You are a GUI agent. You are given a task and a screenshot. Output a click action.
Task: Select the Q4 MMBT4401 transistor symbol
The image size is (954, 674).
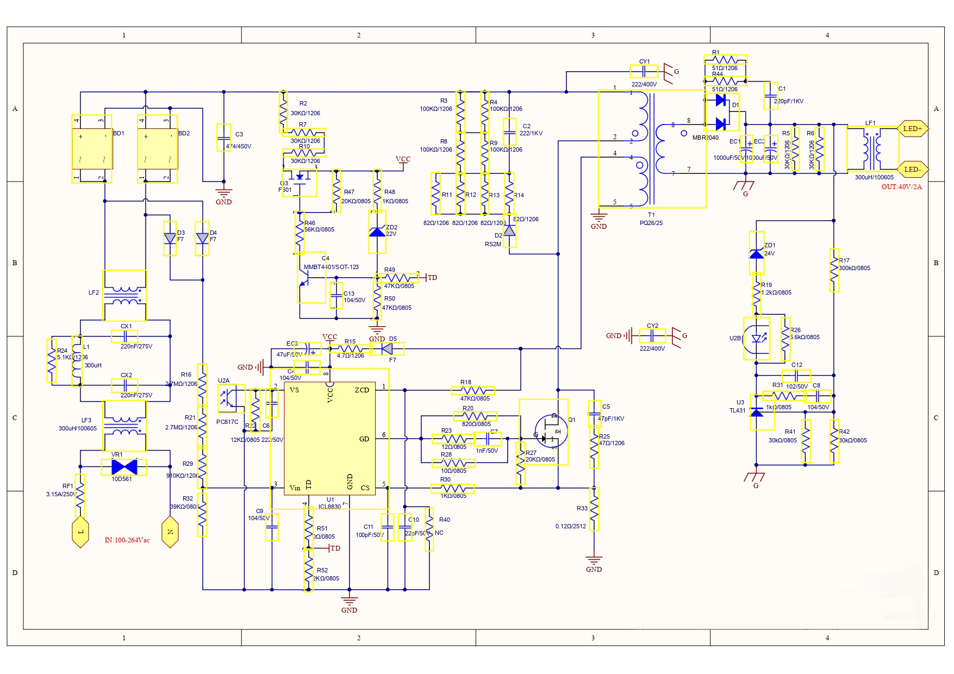click(311, 277)
